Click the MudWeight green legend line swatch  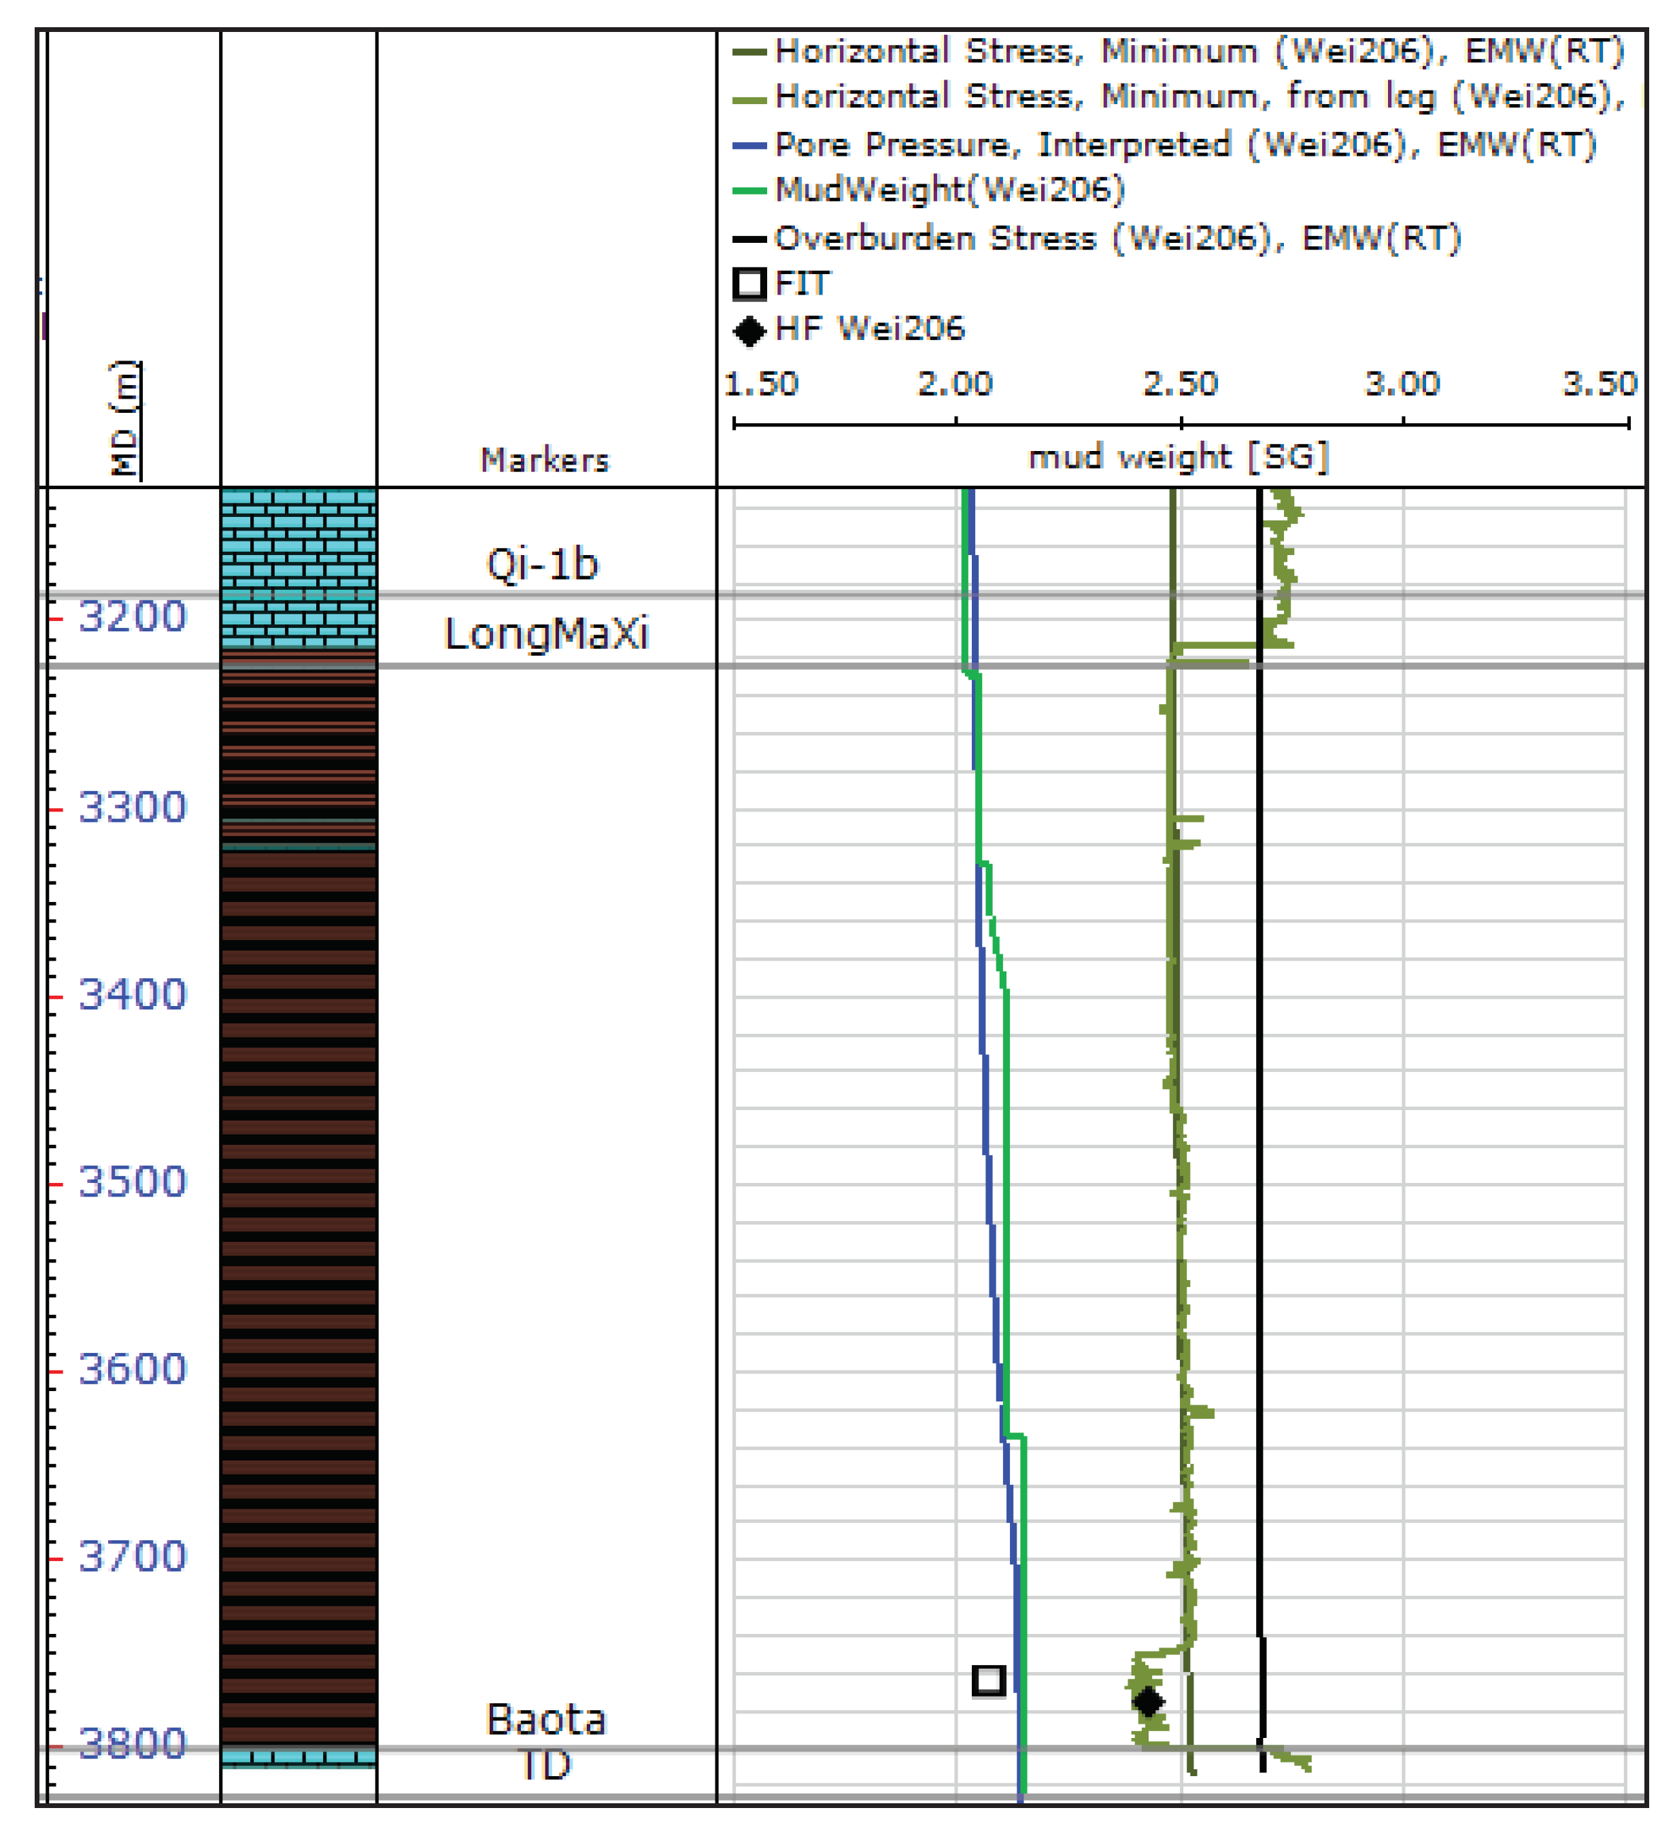[x=749, y=190]
